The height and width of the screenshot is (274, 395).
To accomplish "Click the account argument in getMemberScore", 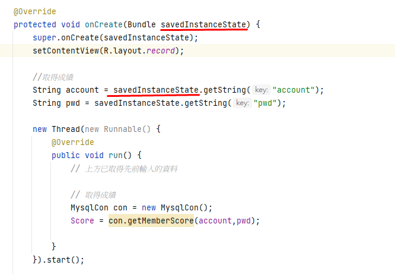I will tap(215, 221).
